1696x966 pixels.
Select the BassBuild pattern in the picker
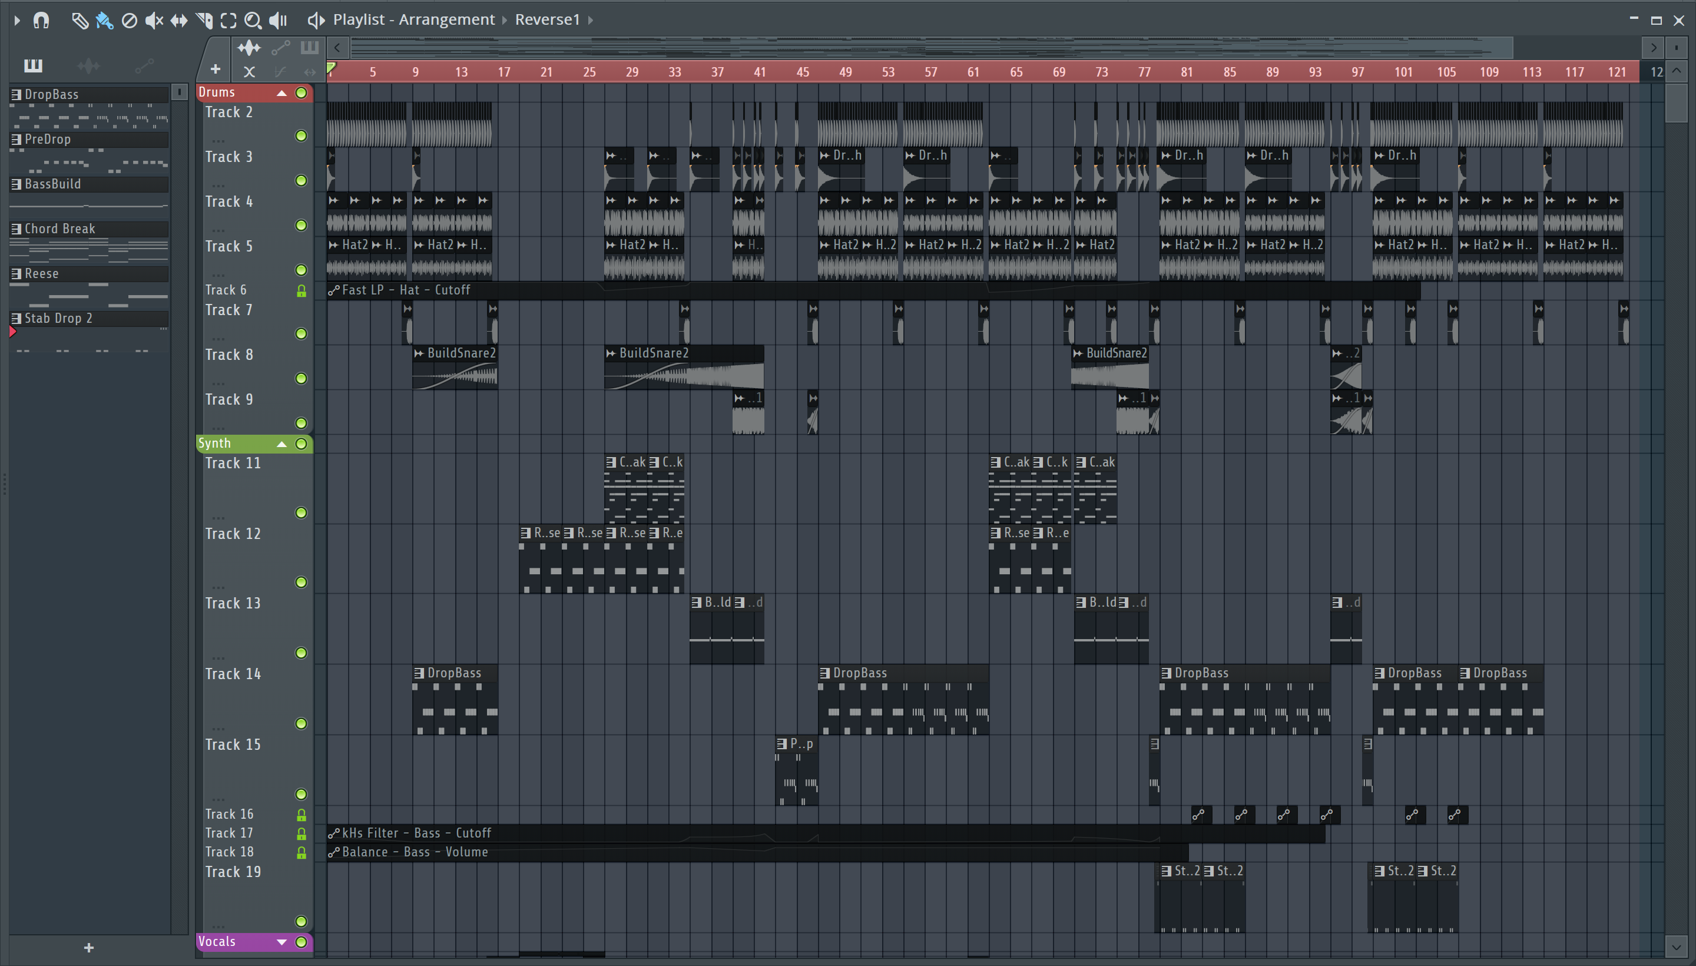pos(89,184)
